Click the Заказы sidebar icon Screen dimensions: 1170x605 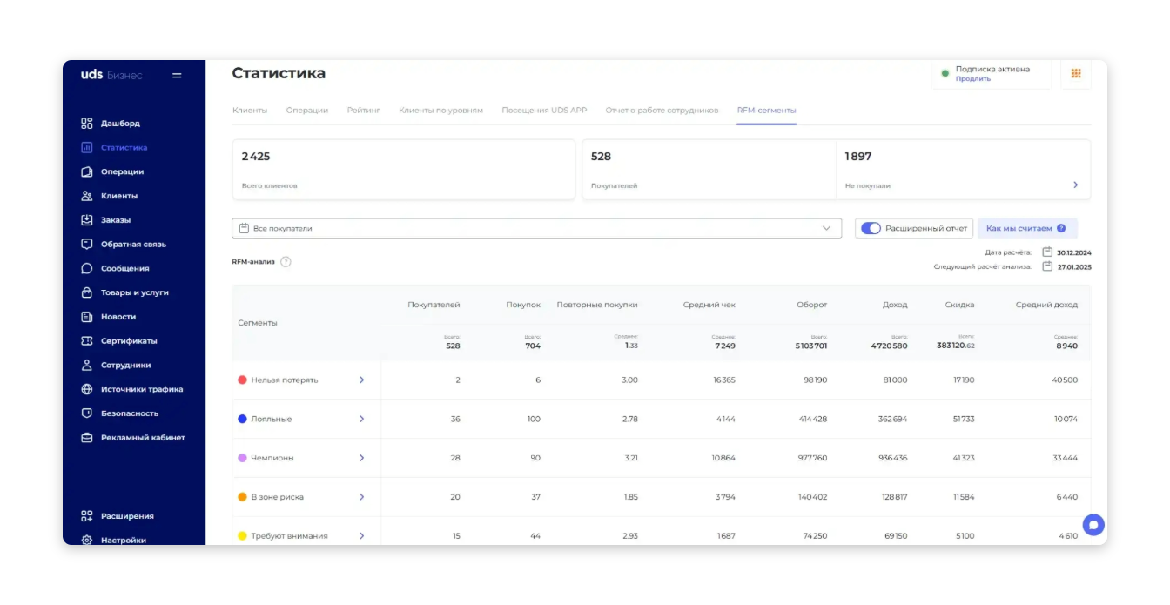click(x=86, y=220)
